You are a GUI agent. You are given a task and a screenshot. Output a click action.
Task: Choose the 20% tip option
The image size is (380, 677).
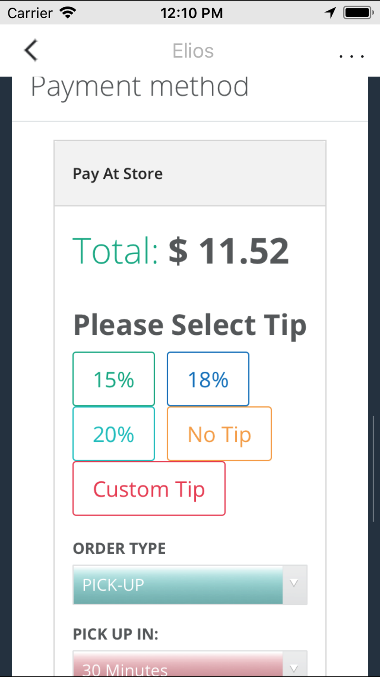point(114,434)
